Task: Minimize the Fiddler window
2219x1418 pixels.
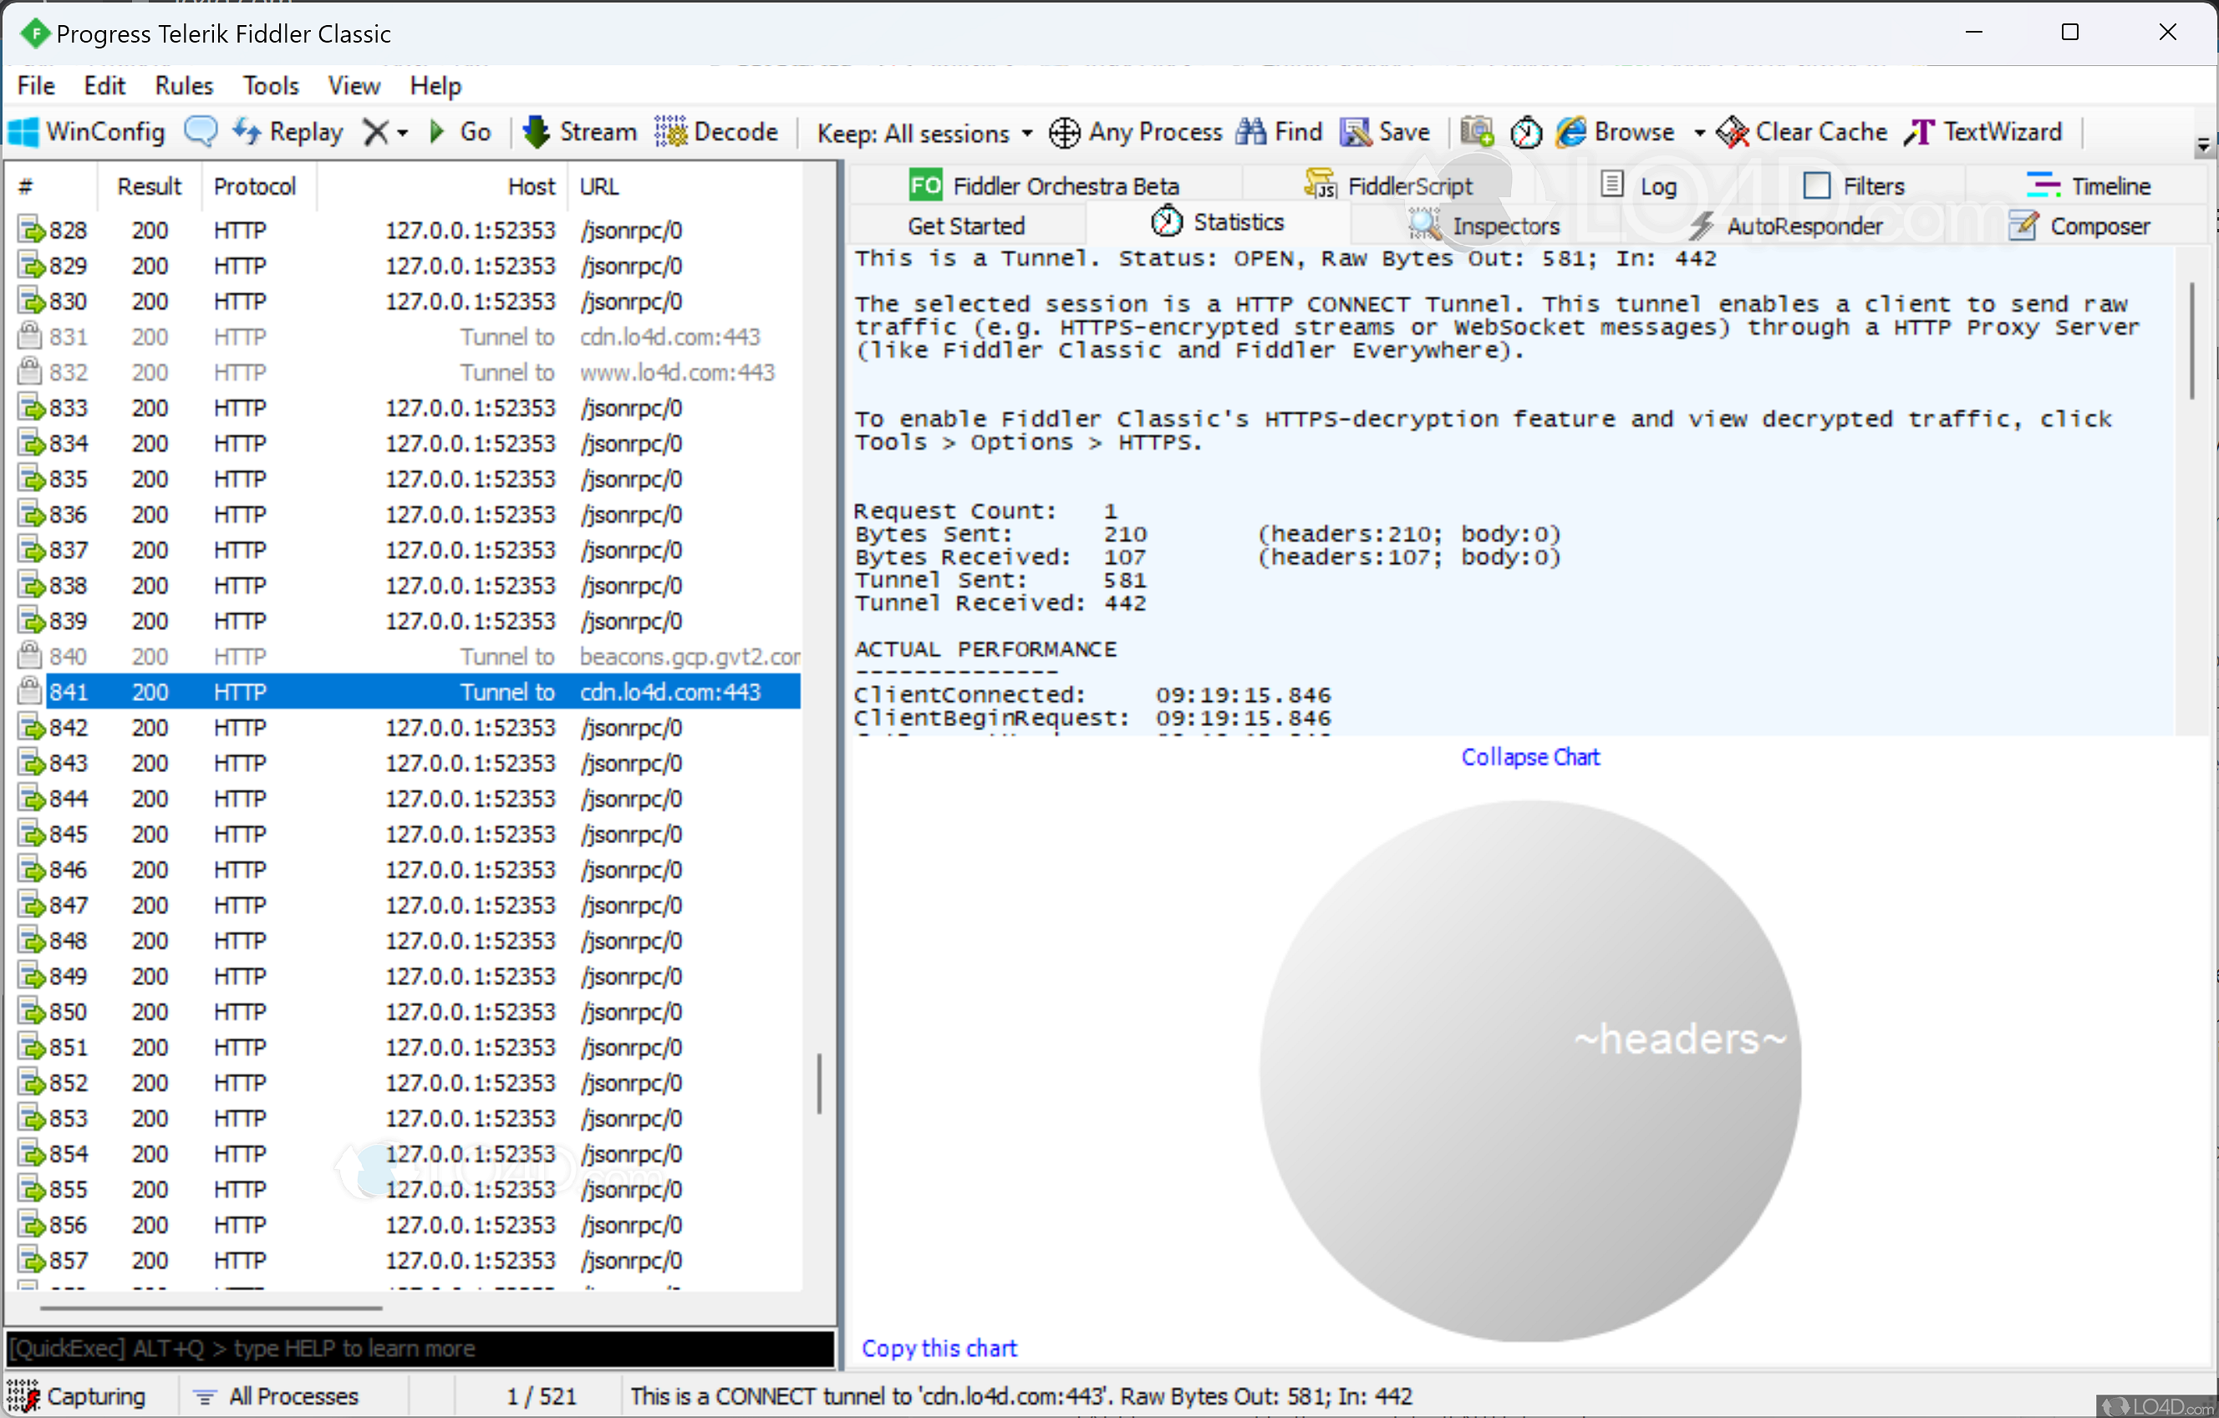Action: (x=1974, y=33)
